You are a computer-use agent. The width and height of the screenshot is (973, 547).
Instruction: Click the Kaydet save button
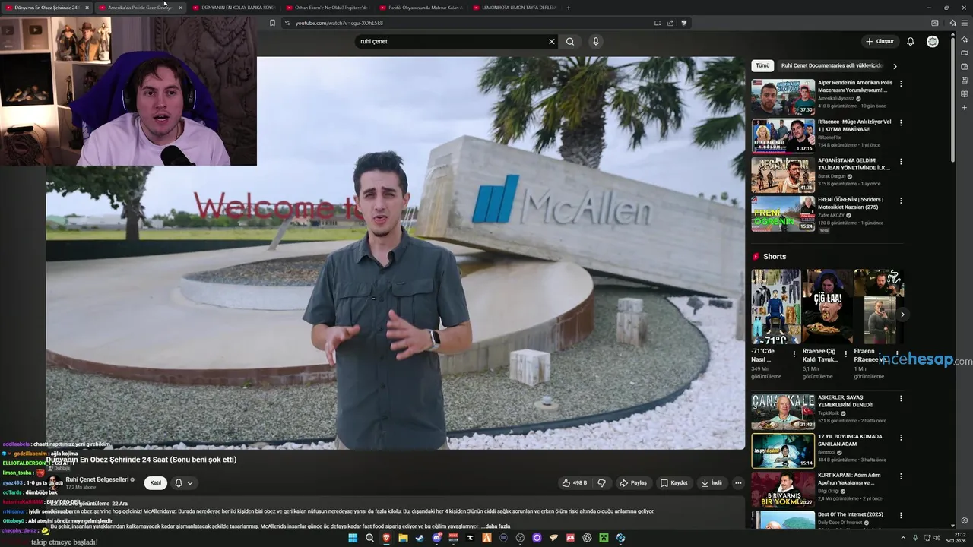pyautogui.click(x=673, y=482)
